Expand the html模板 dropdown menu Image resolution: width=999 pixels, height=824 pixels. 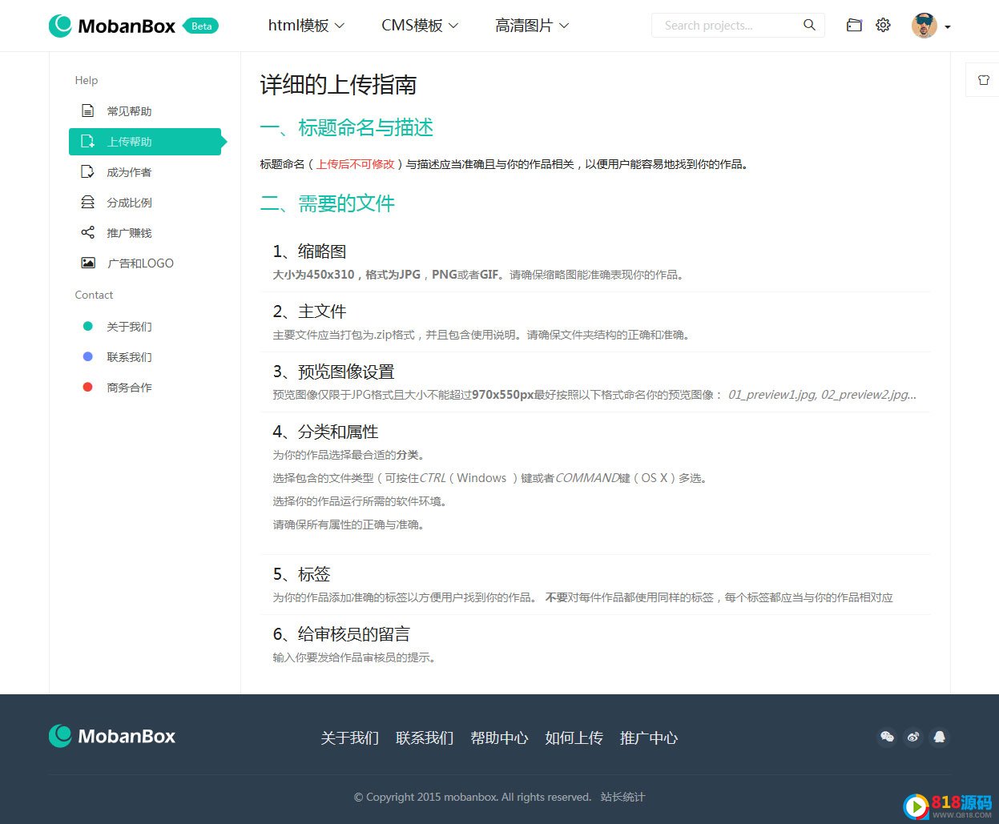click(x=306, y=26)
